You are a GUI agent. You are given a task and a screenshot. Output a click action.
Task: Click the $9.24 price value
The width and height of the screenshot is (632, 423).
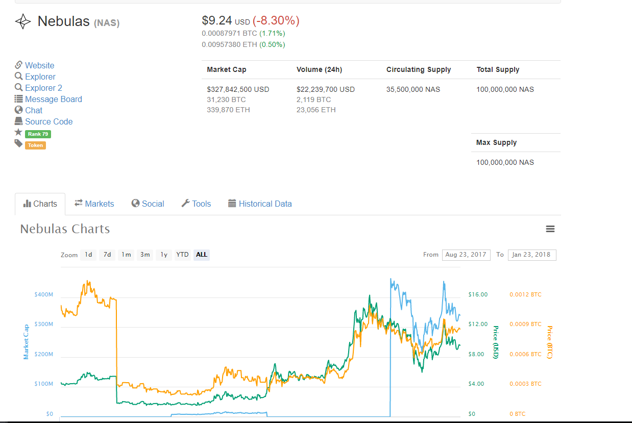pyautogui.click(x=217, y=21)
